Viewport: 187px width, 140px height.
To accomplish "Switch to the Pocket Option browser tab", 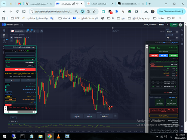I will (131, 4).
